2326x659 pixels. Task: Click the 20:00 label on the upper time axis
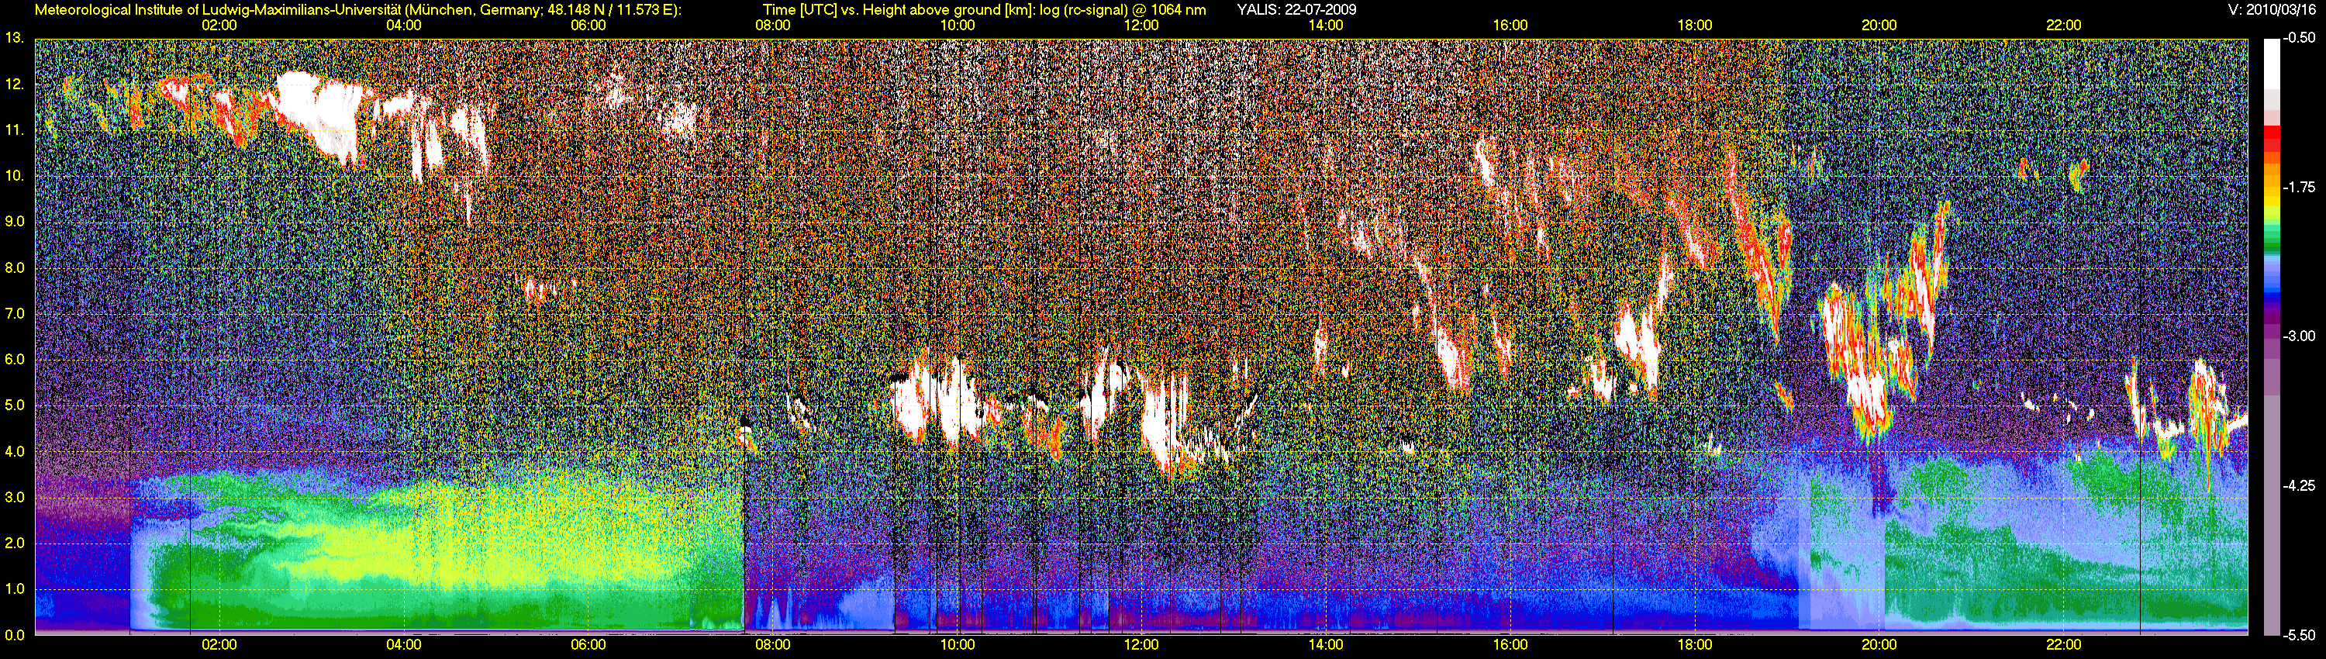tap(1879, 26)
